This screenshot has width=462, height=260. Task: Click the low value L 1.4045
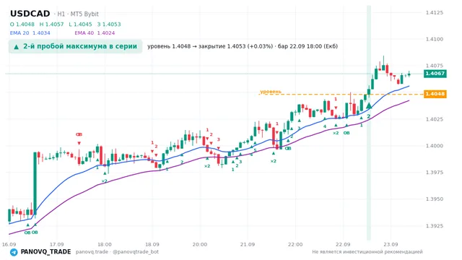[80, 24]
